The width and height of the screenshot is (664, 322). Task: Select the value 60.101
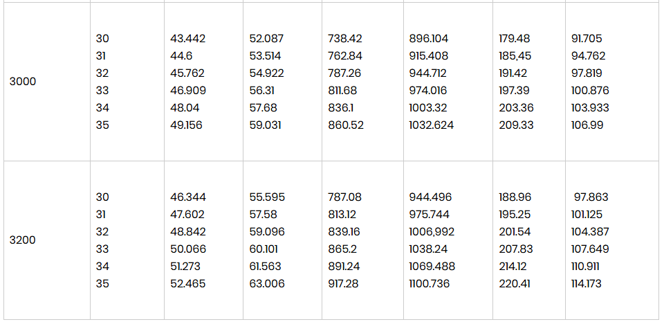[266, 249]
